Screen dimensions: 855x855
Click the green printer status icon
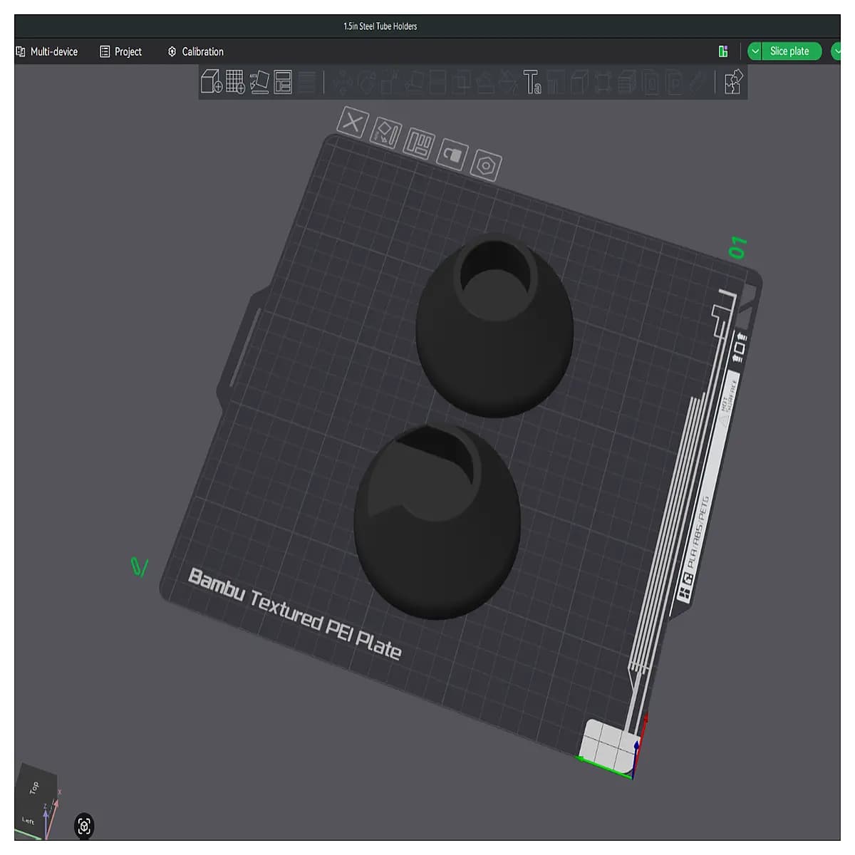click(x=723, y=51)
